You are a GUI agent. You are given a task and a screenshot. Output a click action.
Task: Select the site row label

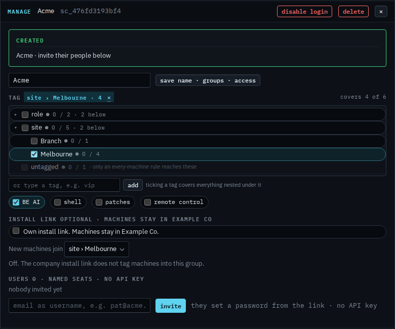pyautogui.click(x=36, y=128)
